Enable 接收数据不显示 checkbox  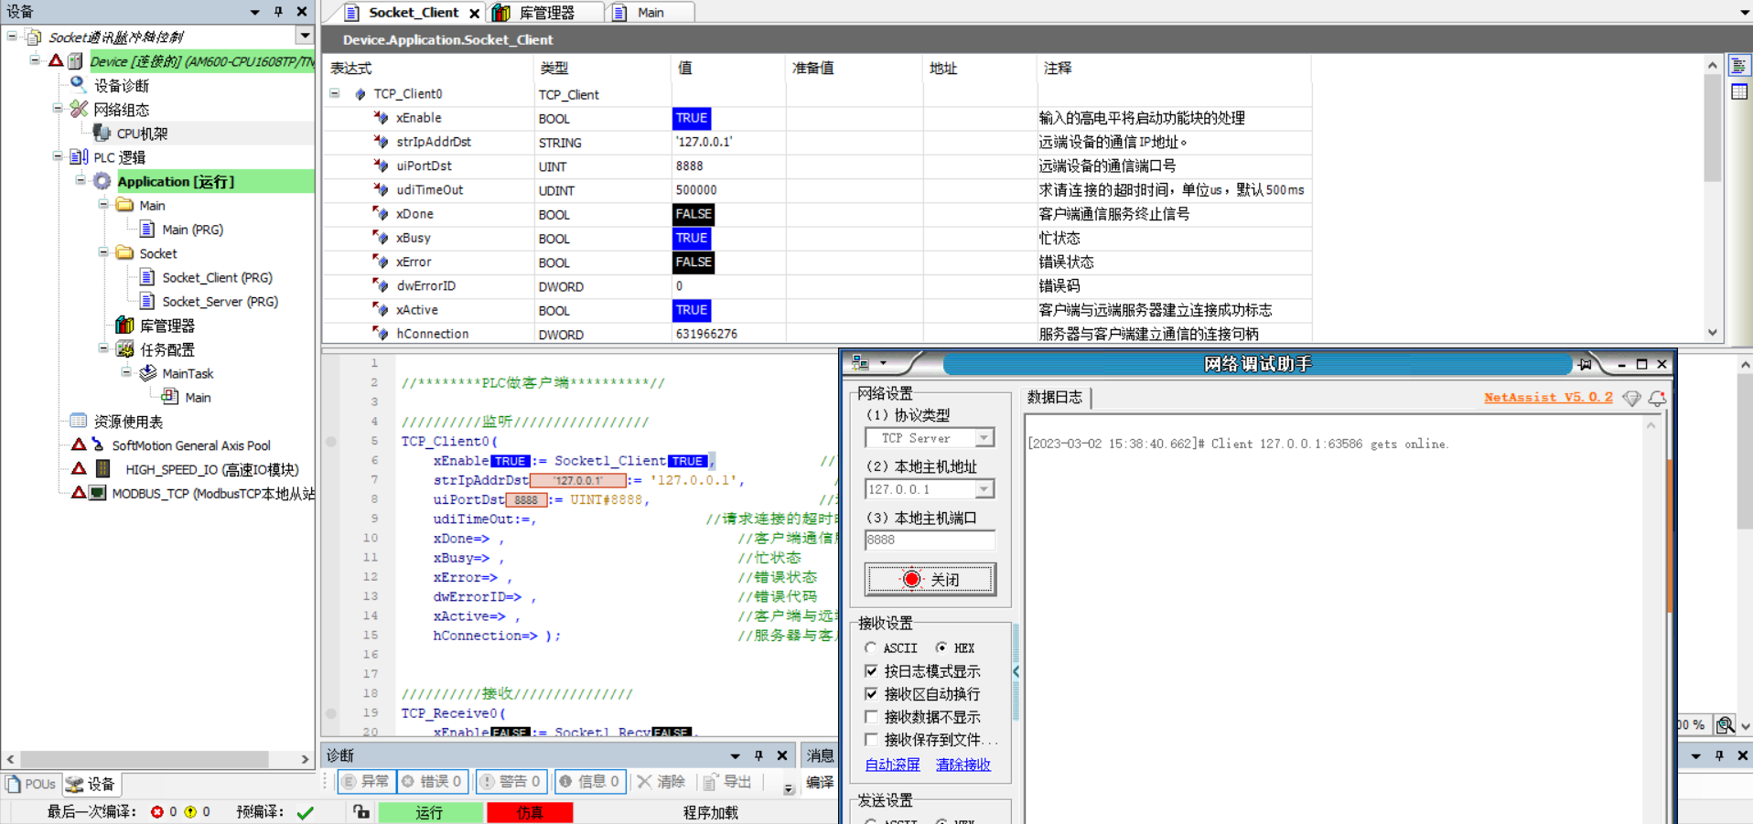point(871,716)
